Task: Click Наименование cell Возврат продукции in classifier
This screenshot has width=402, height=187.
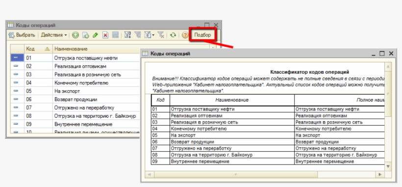Action: pyautogui.click(x=232, y=142)
